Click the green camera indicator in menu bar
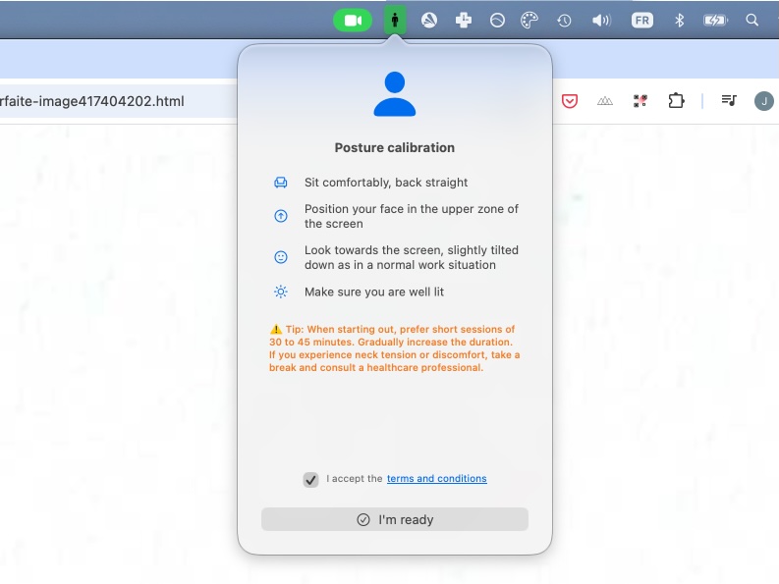This screenshot has height=584, width=779. (x=353, y=21)
